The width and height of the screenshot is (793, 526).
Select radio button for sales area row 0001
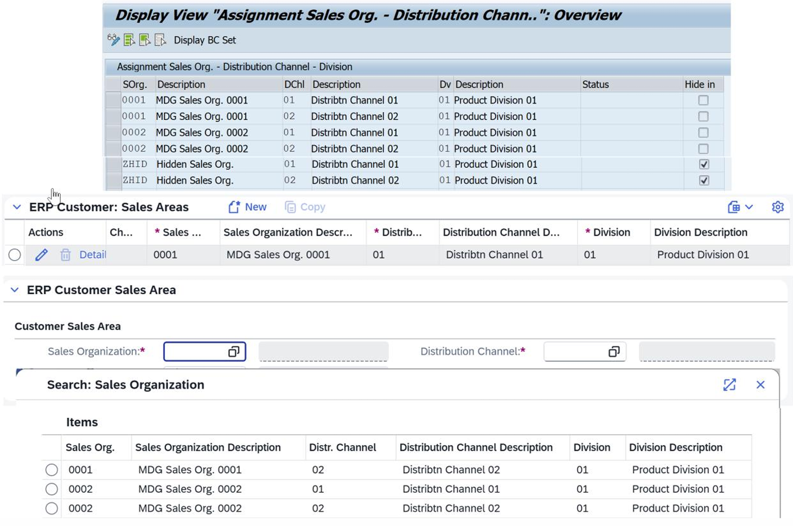click(15, 254)
